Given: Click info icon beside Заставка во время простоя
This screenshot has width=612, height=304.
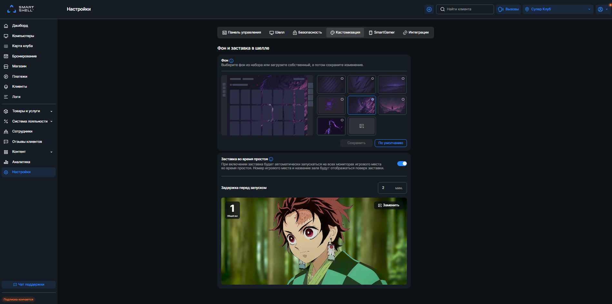Looking at the screenshot, I should pyautogui.click(x=271, y=159).
